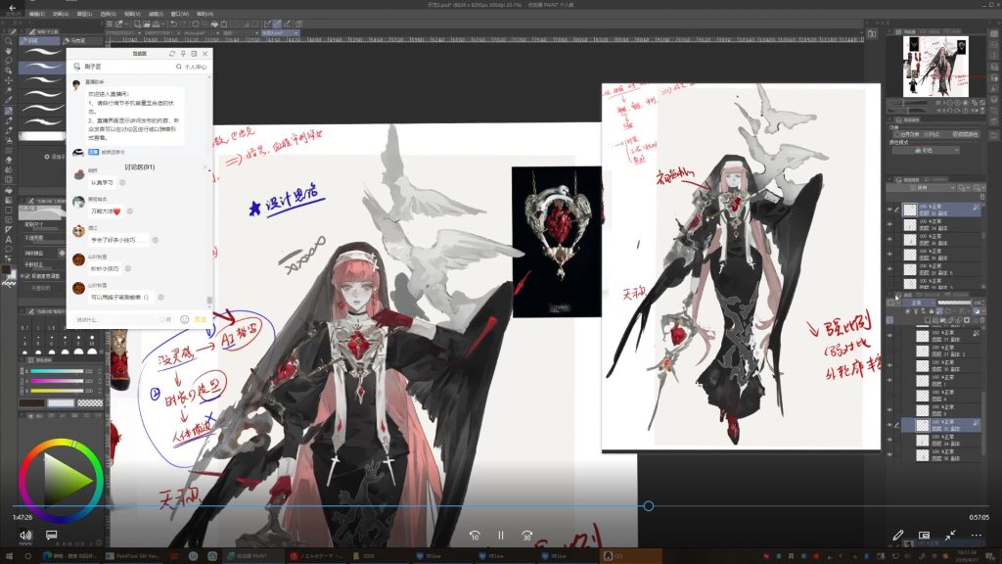Screen dimensions: 1002x564
Task: Select the Eraser tool
Action: point(8,160)
